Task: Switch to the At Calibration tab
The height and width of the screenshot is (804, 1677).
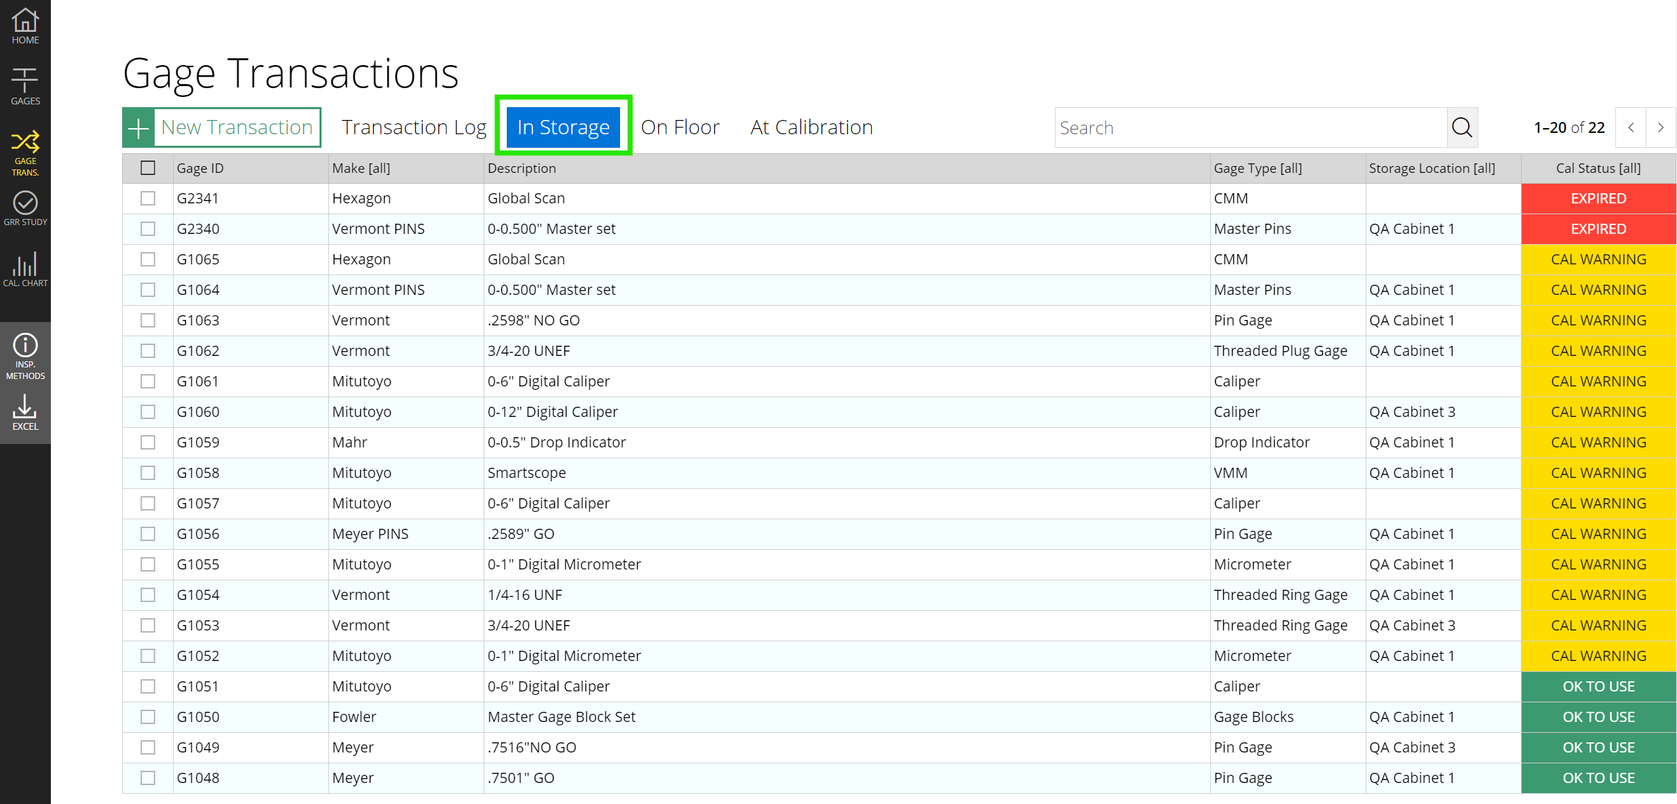Action: (x=811, y=127)
